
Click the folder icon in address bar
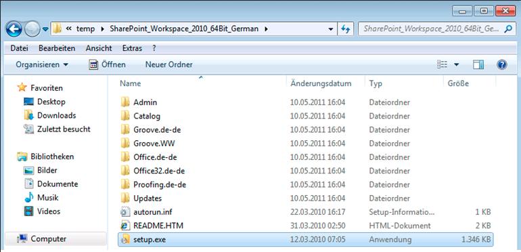57,29
